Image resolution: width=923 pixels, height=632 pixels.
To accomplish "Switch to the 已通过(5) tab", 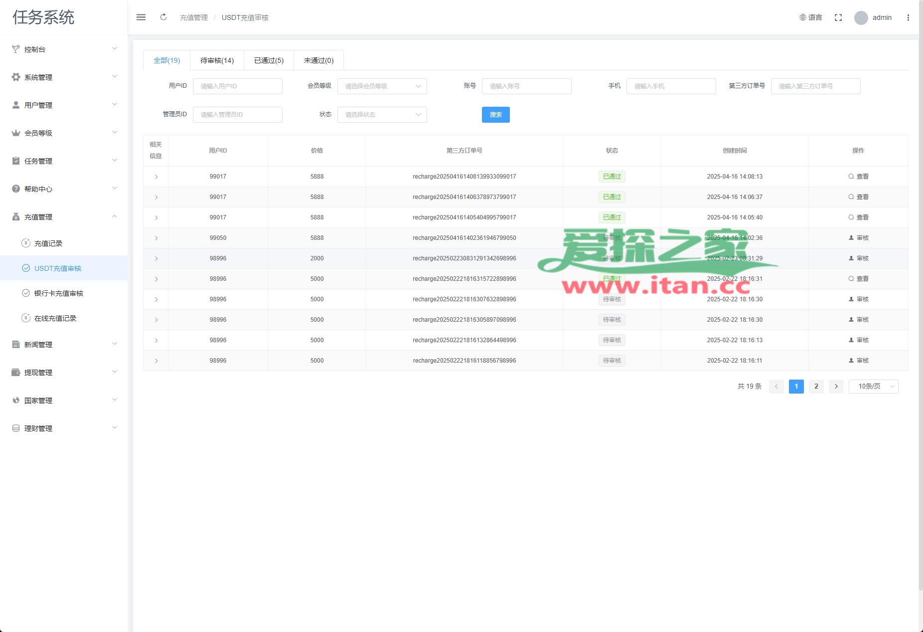I will (269, 60).
